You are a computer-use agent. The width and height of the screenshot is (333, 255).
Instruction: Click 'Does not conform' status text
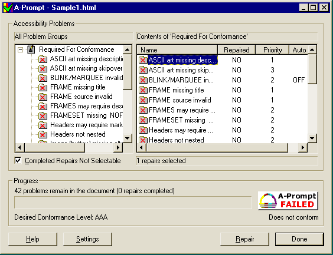[x=293, y=217]
